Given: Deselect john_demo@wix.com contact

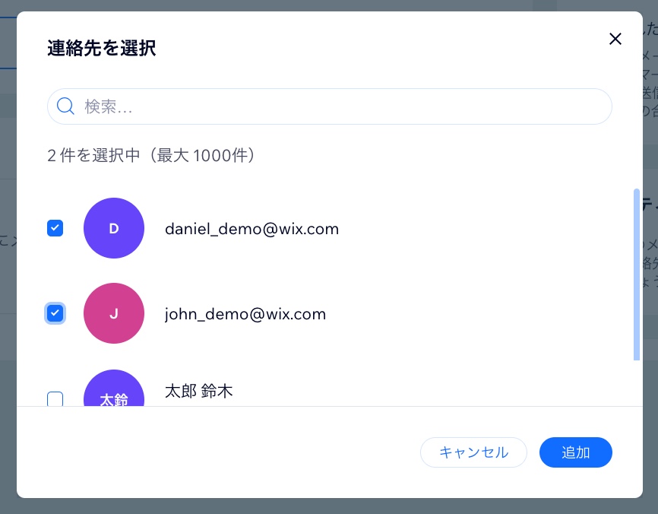Looking at the screenshot, I should [55, 313].
